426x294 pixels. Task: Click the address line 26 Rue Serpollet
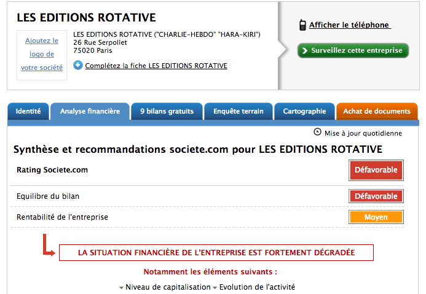click(x=100, y=42)
